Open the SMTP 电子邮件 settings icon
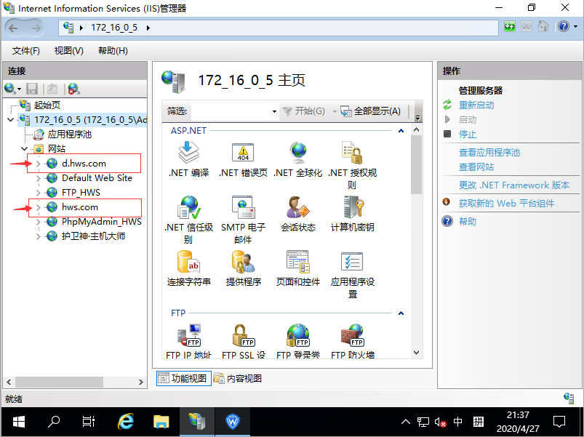Screen dimensions: 584x437 pos(244,209)
